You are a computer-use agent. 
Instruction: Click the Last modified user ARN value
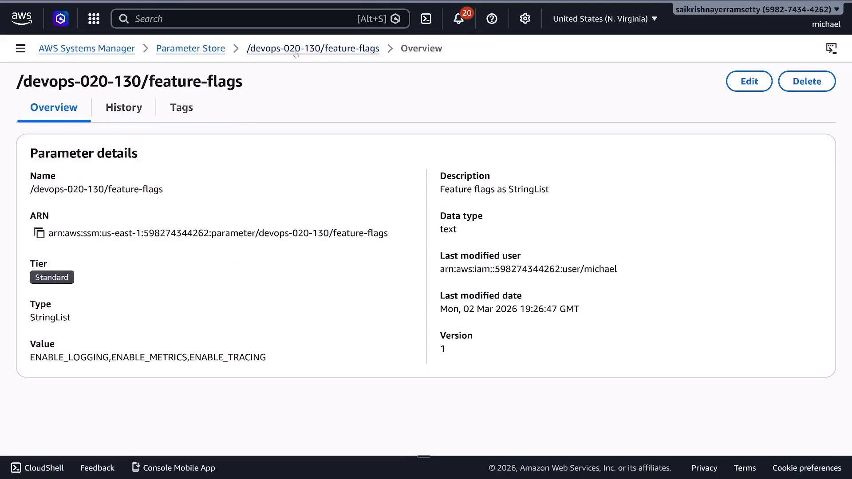(x=528, y=269)
